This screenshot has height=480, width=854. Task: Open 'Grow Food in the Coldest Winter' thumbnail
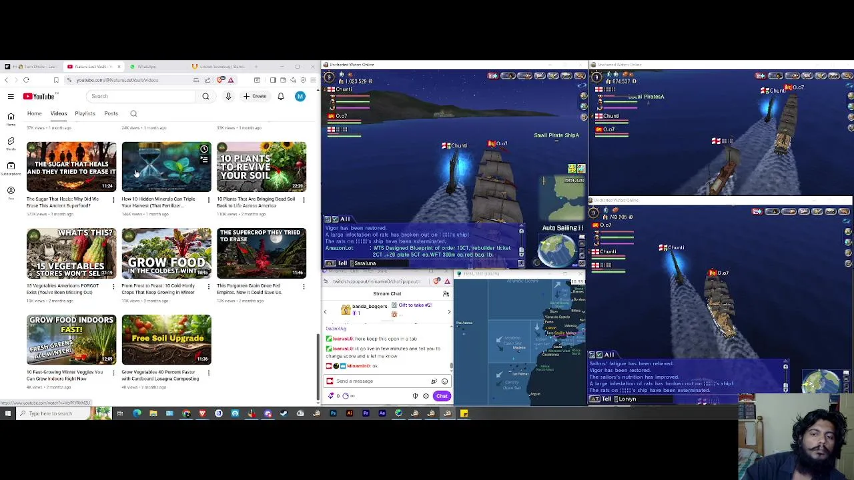(166, 253)
